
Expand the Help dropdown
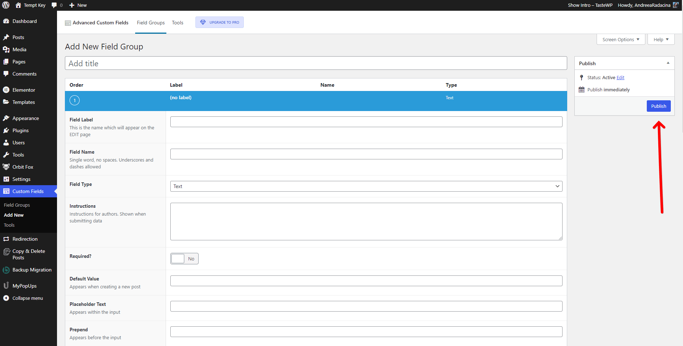(661, 39)
